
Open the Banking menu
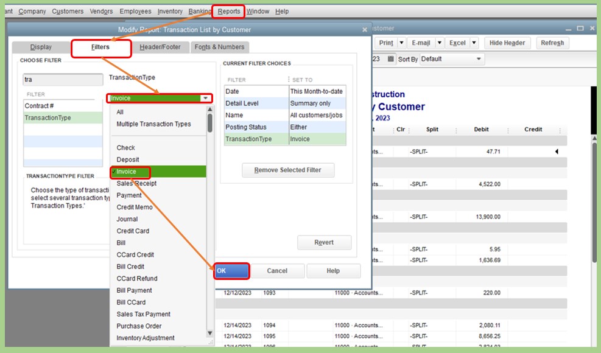199,12
